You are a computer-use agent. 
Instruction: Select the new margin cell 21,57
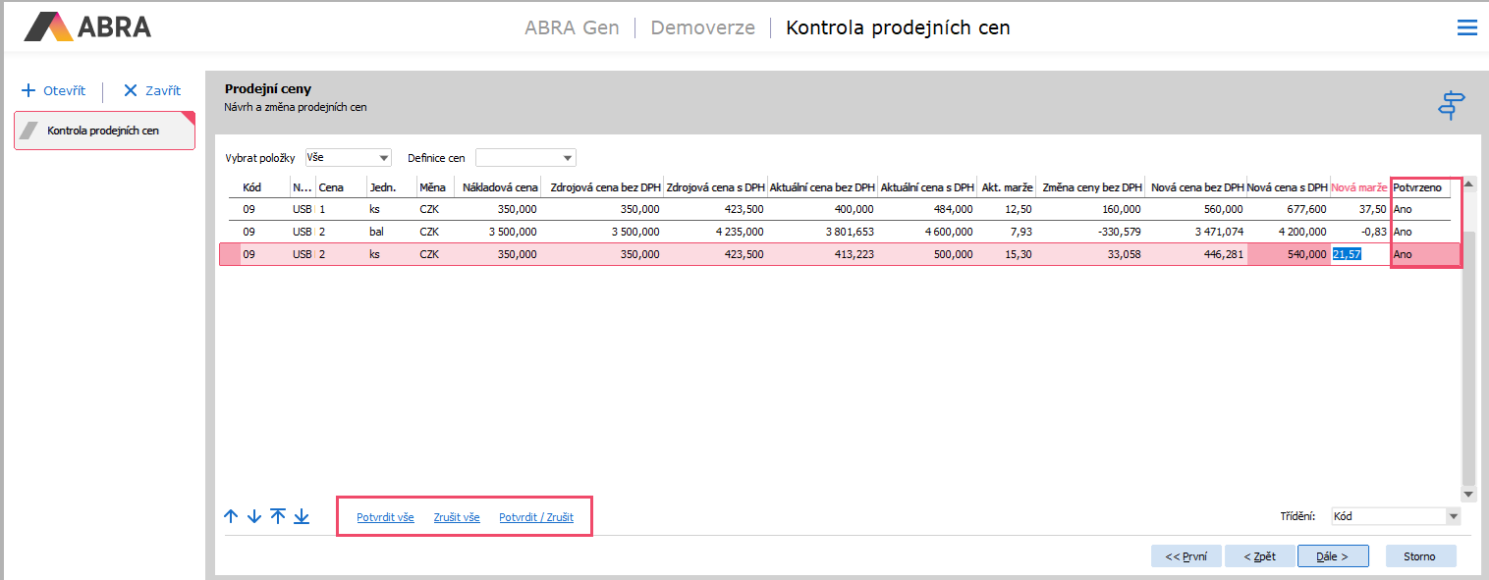tap(1359, 254)
